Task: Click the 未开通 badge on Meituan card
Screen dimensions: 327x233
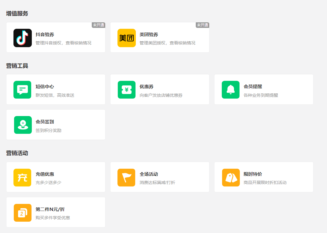Action: pyautogui.click(x=203, y=25)
